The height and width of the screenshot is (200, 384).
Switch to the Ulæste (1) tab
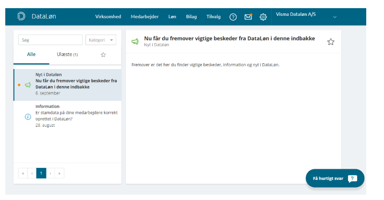pyautogui.click(x=67, y=54)
